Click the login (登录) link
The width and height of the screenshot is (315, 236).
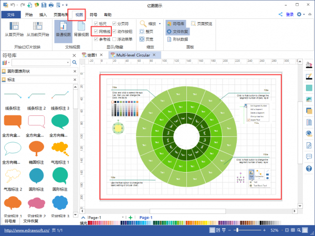coord(289,15)
